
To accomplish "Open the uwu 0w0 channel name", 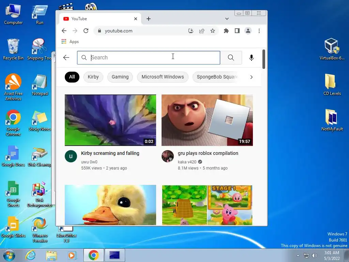I will pos(89,162).
